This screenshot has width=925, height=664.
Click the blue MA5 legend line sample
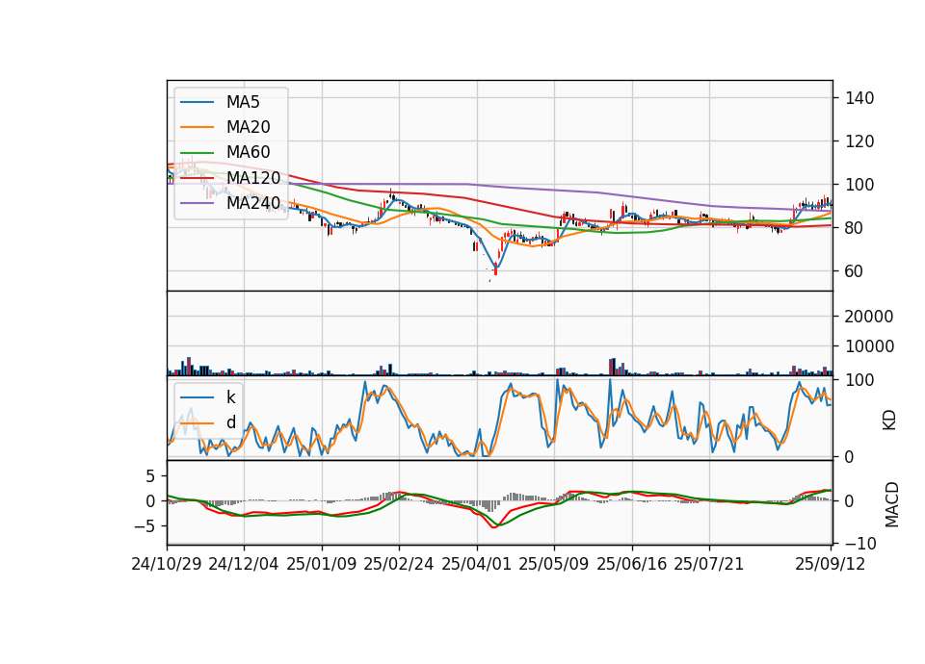[x=197, y=102]
